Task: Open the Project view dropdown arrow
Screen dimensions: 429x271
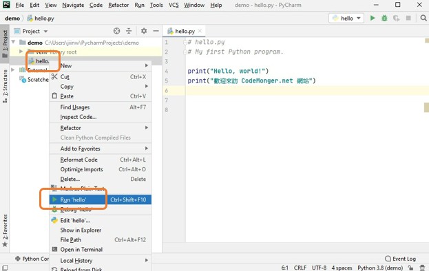Action: [x=45, y=32]
